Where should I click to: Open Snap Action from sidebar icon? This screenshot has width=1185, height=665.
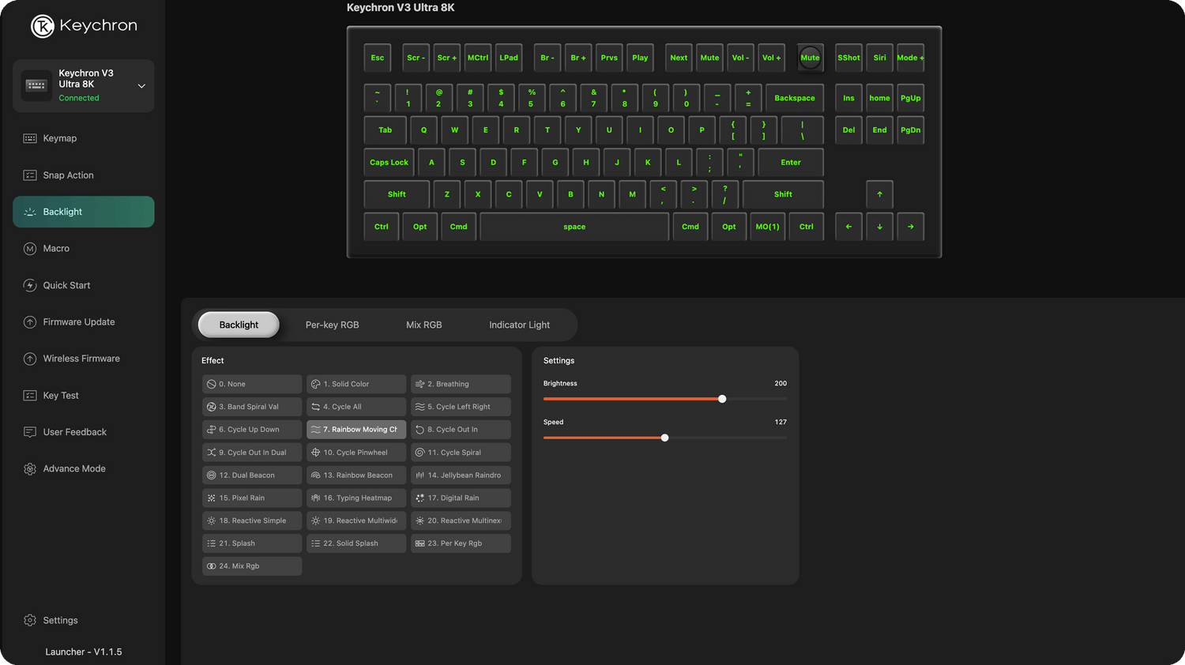point(30,175)
